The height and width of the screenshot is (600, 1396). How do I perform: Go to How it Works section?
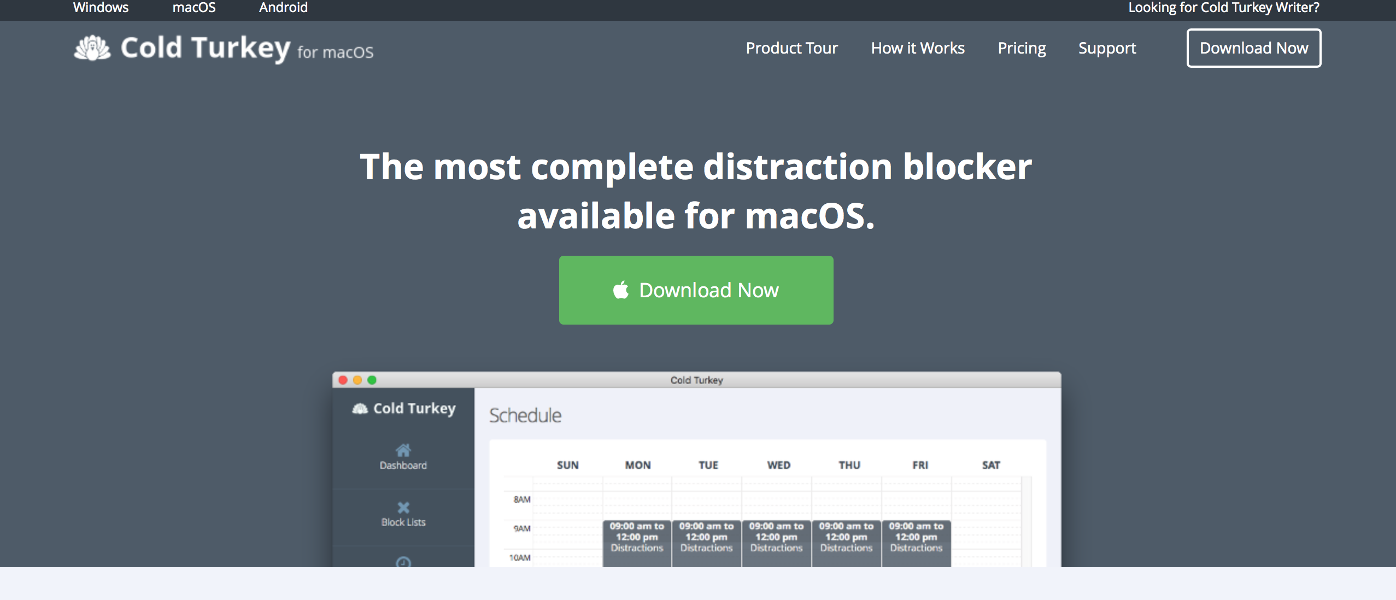pyautogui.click(x=918, y=48)
